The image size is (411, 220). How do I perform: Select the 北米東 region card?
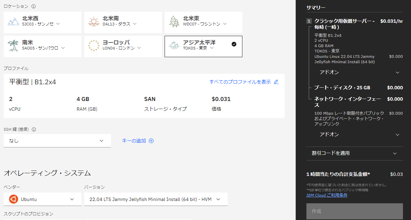point(203,22)
